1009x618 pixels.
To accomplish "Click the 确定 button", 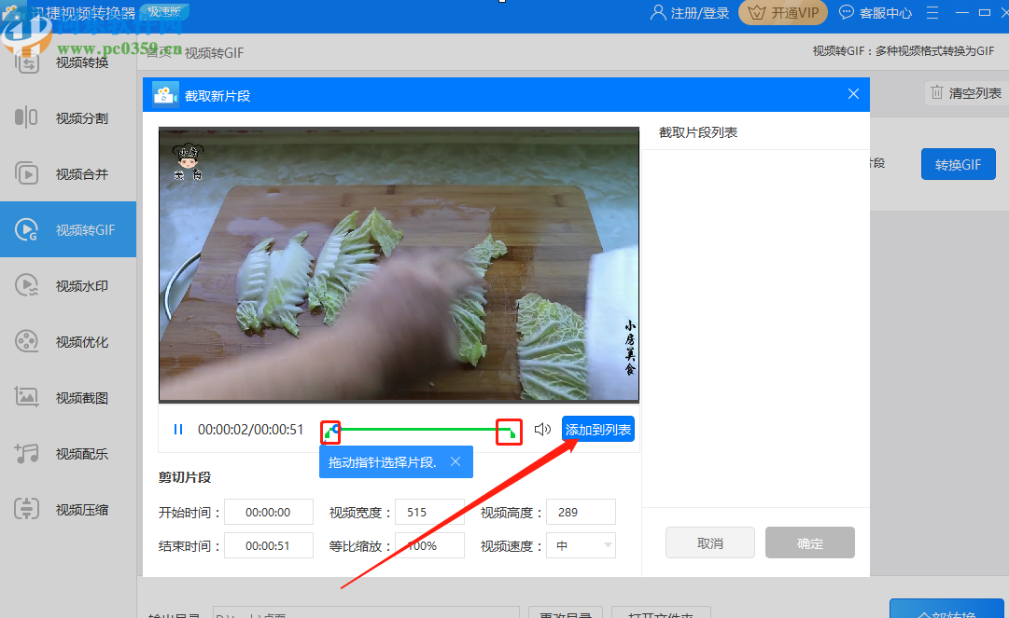I will click(x=809, y=542).
